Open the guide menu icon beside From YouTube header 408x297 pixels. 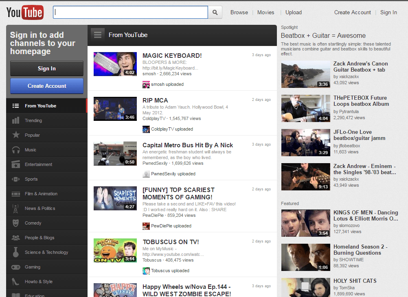[98, 35]
